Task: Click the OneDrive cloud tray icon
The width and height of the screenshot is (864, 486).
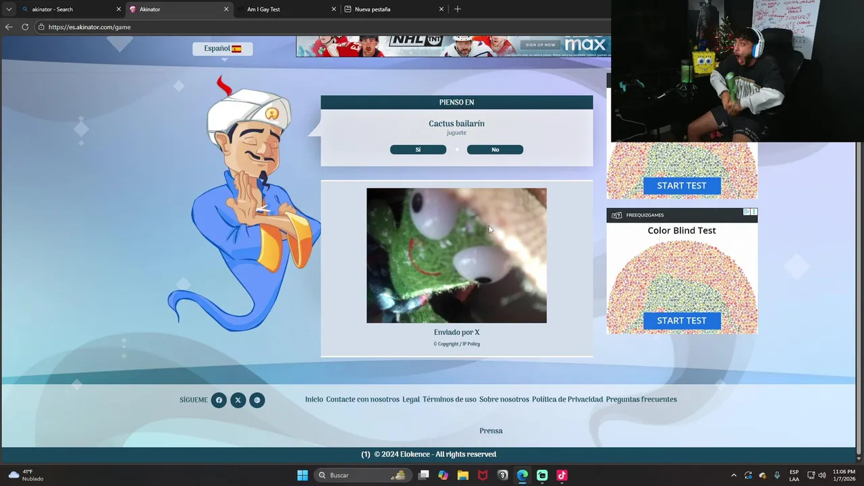Action: click(x=763, y=475)
